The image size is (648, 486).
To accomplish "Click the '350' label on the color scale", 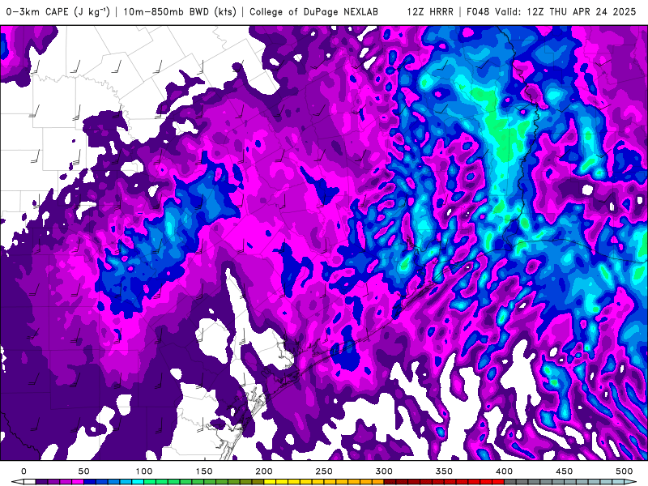I will coord(444,471).
